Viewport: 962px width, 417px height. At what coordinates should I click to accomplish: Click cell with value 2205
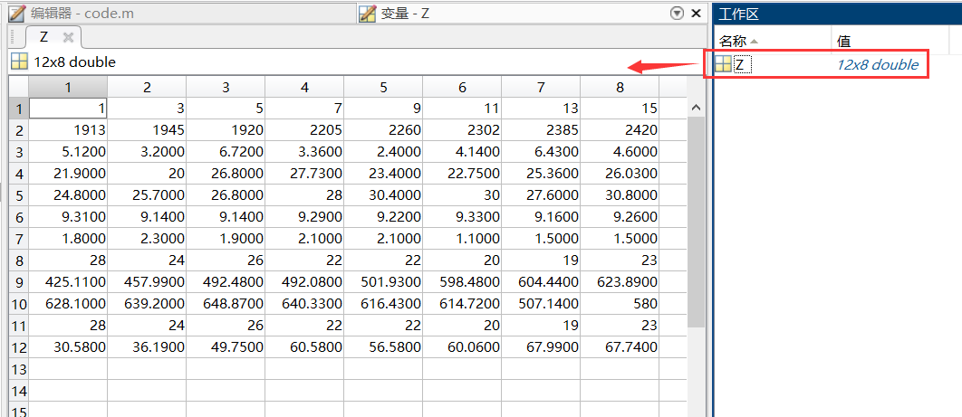pyautogui.click(x=304, y=130)
